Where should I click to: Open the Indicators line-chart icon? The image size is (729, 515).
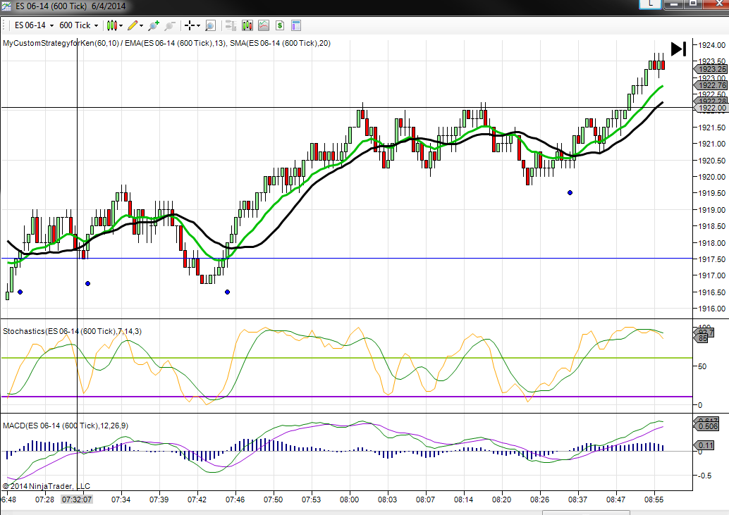click(263, 25)
